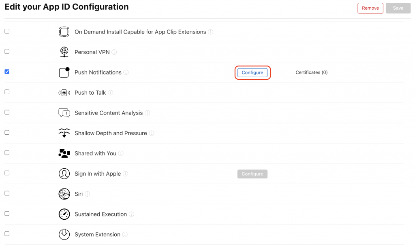The height and width of the screenshot is (246, 415).
Task: Click the Certificates (0) label
Action: (311, 72)
